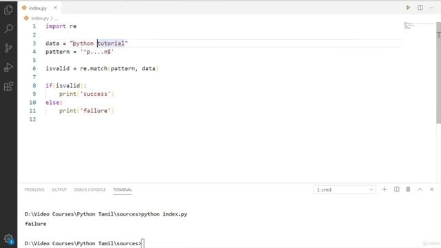Open the Search view in activity bar
Viewport: 441px width, 248px height.
click(8, 29)
